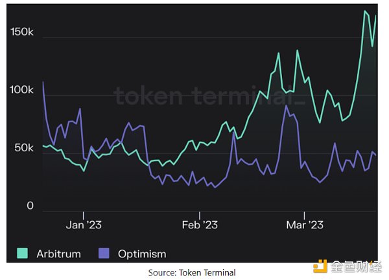Click the Source: Token Terminal caption

coord(192,272)
